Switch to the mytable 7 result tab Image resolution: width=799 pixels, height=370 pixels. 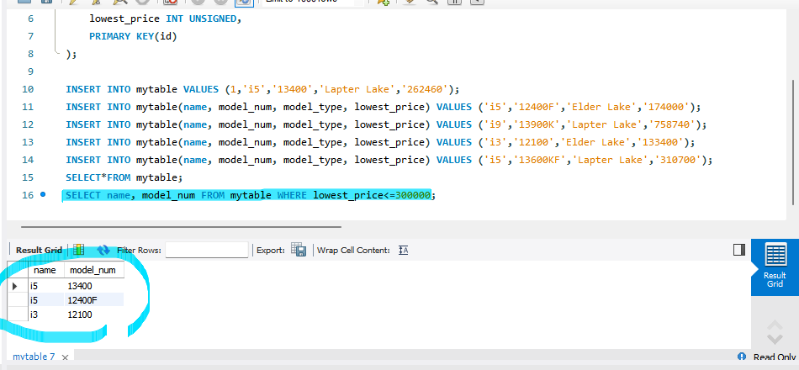[34, 357]
